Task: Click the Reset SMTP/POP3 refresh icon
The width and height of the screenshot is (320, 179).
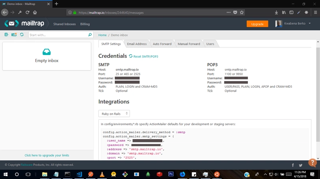Action: (x=131, y=56)
